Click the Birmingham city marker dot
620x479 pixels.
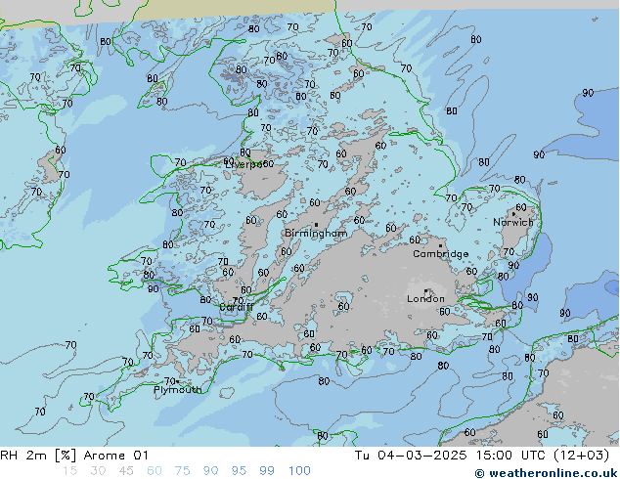[316, 225]
